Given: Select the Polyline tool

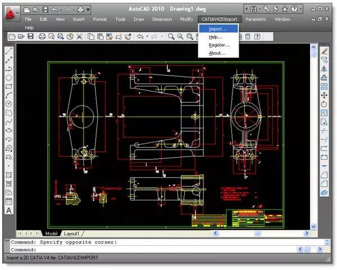Looking at the screenshot, I should [9, 68].
